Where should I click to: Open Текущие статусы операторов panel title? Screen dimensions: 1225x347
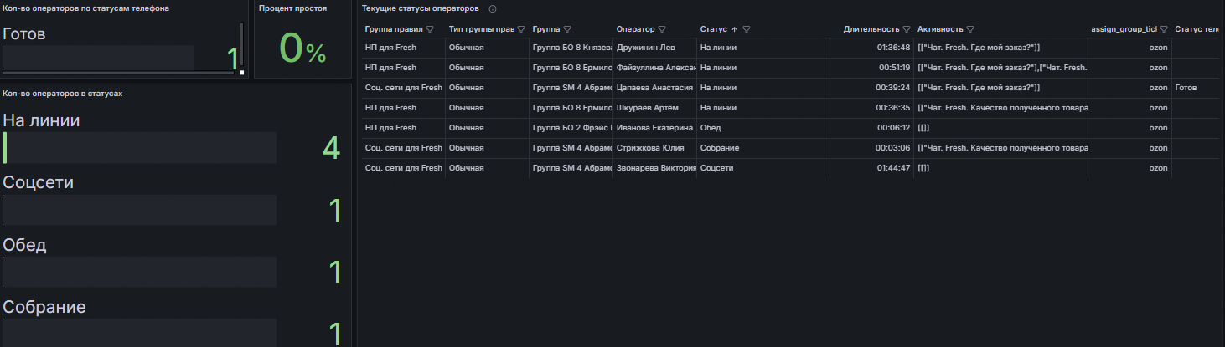(421, 8)
